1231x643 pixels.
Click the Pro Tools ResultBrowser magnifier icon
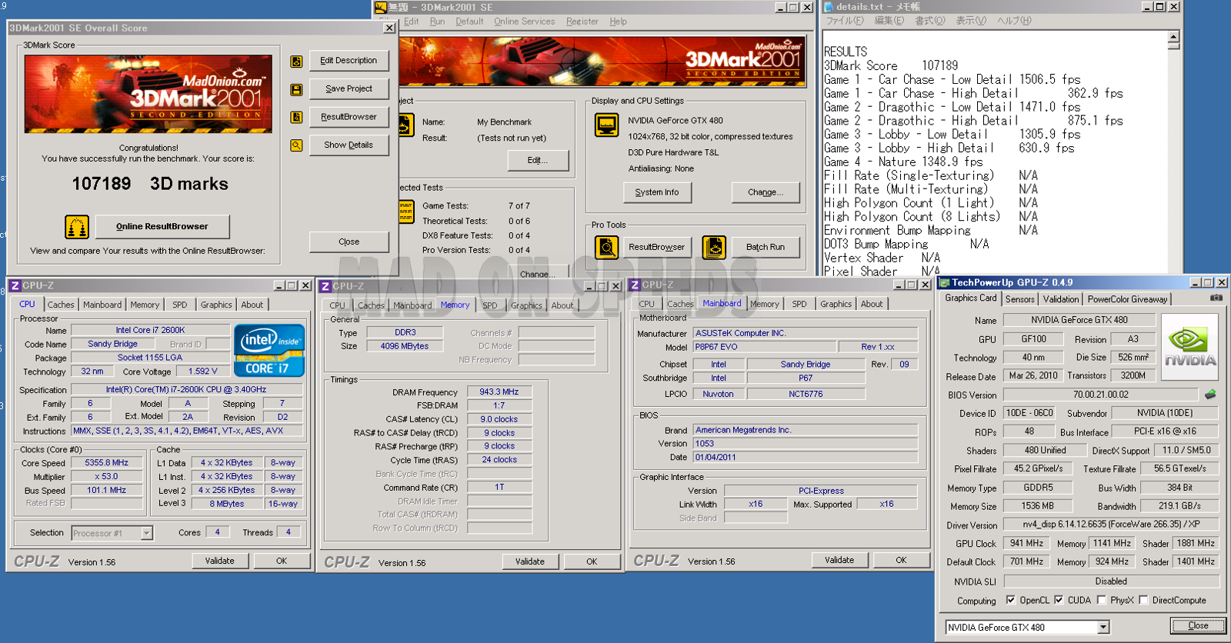tap(607, 247)
